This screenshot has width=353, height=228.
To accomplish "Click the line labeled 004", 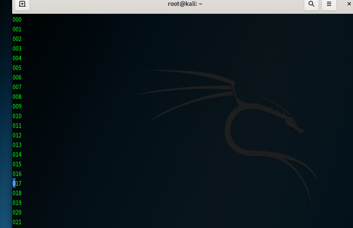I will click(x=17, y=58).
